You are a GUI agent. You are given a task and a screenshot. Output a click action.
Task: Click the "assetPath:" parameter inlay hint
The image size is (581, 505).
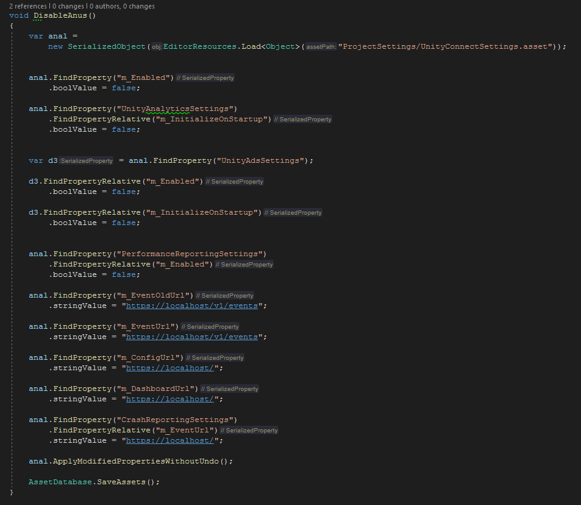click(321, 47)
